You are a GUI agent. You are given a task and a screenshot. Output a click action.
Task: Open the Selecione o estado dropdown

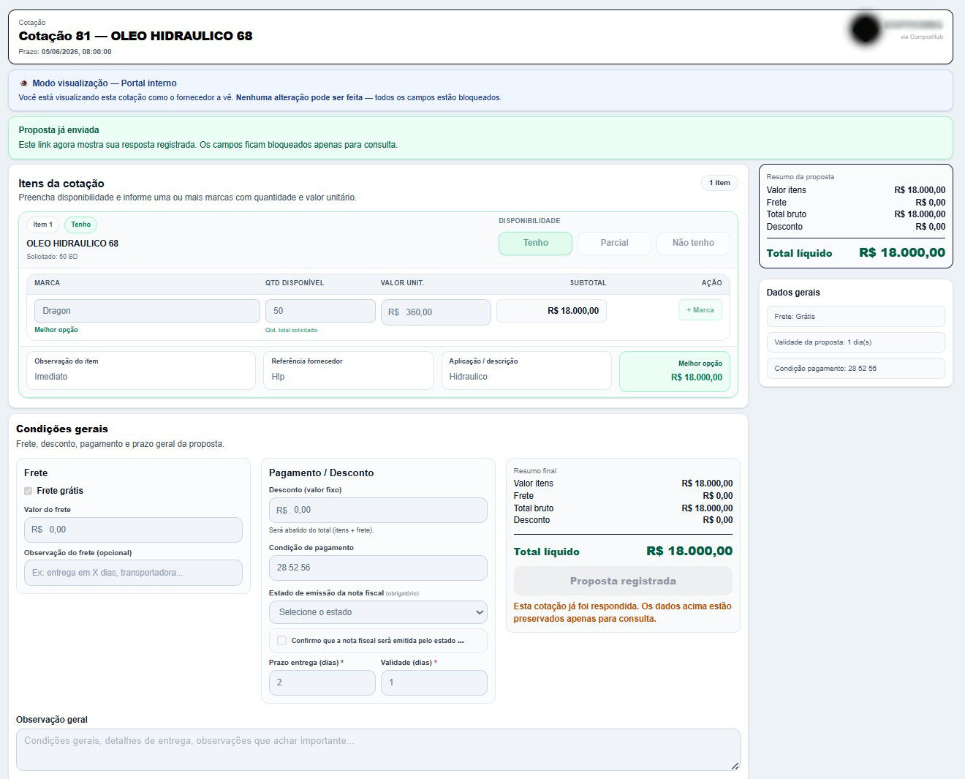[378, 612]
